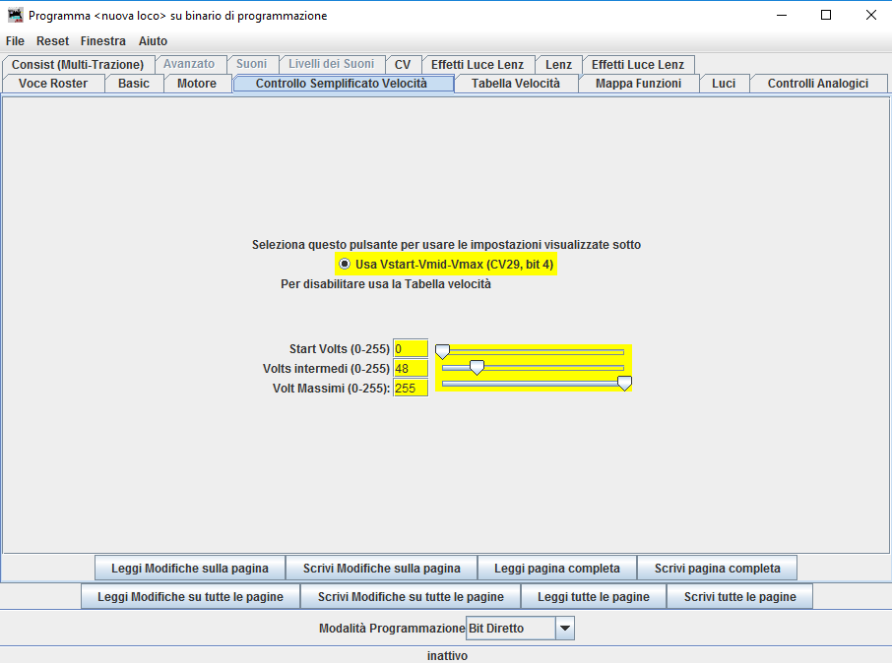Switch to the Mappa Funzioni tab

point(638,84)
